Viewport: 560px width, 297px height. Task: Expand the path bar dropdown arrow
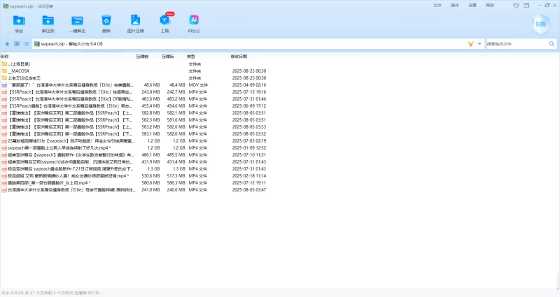(x=479, y=44)
